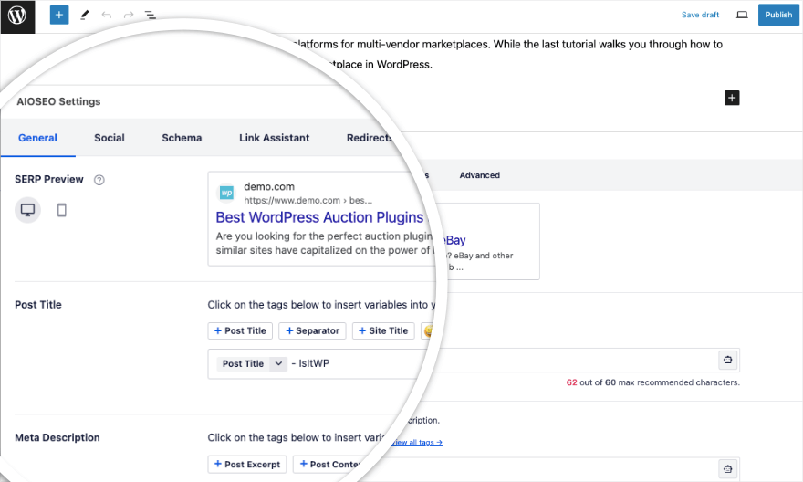The width and height of the screenshot is (803, 482).
Task: Open the document overview list
Action: tap(151, 16)
